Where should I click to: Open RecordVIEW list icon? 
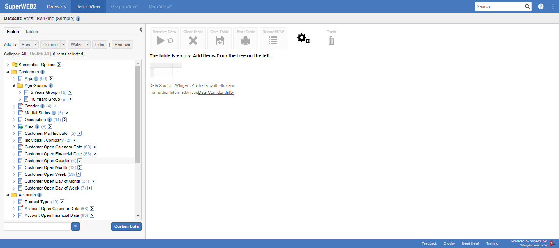tap(273, 41)
